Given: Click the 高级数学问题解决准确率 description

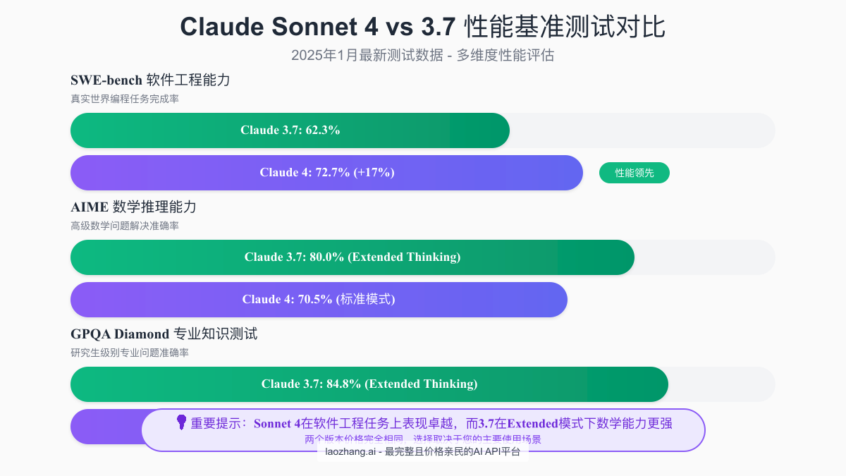Looking at the screenshot, I should pos(125,226).
